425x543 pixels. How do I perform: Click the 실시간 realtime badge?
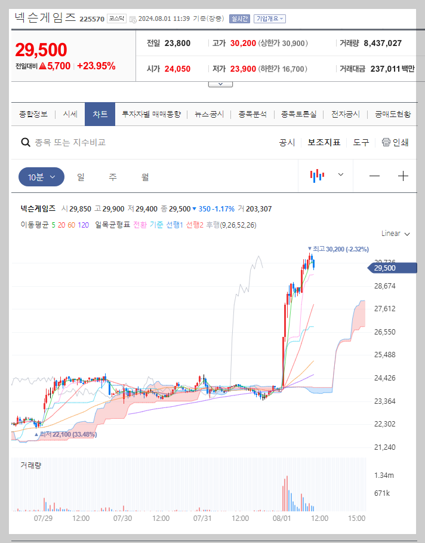pos(239,19)
